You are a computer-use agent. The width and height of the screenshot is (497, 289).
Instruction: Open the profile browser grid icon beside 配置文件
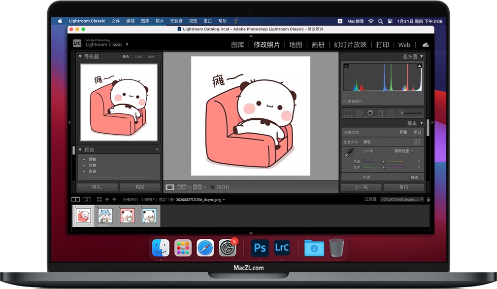(x=418, y=142)
